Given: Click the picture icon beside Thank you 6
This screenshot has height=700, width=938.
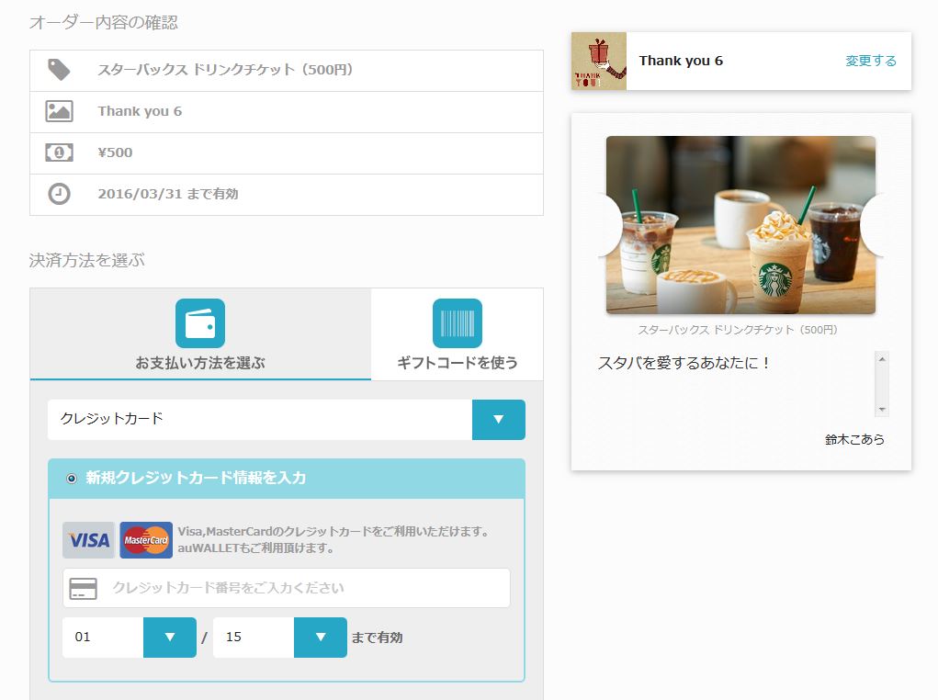Looking at the screenshot, I should pos(59,111).
